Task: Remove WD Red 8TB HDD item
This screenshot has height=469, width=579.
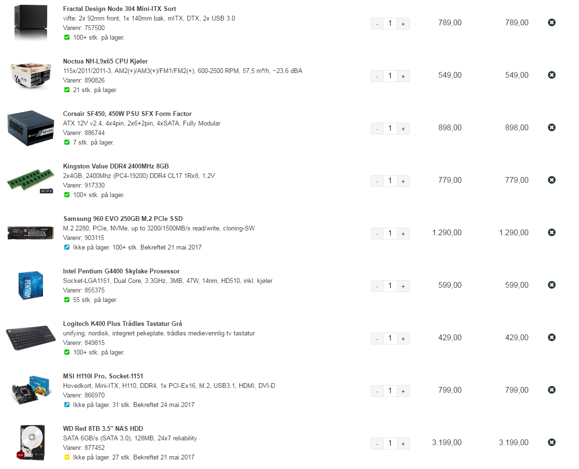Action: 552,442
